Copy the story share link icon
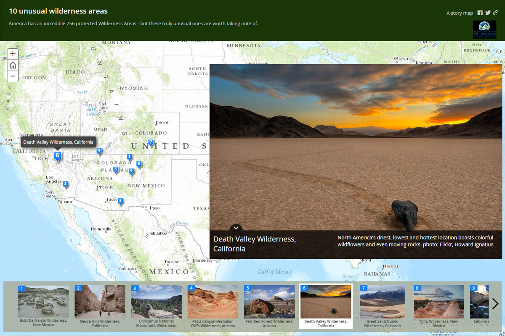Image resolution: width=505 pixels, height=336 pixels. tap(495, 13)
